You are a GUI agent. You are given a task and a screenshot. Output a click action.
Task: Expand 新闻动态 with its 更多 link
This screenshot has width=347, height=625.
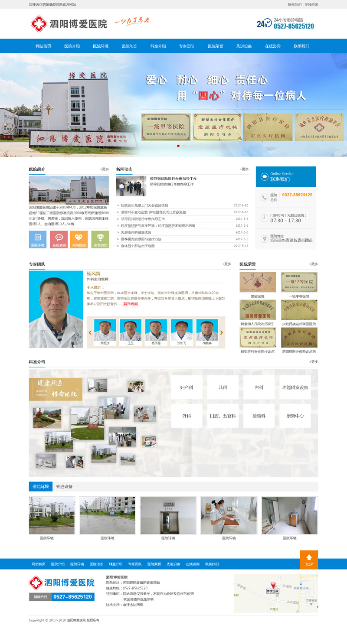(x=244, y=169)
